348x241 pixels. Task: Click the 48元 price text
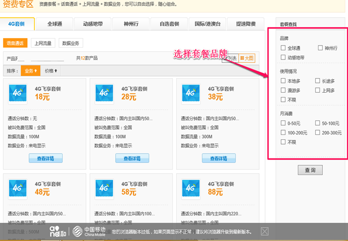tap(42, 192)
